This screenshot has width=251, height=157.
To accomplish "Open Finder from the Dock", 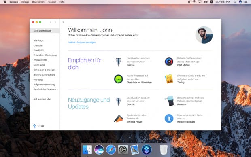I will [87, 150].
